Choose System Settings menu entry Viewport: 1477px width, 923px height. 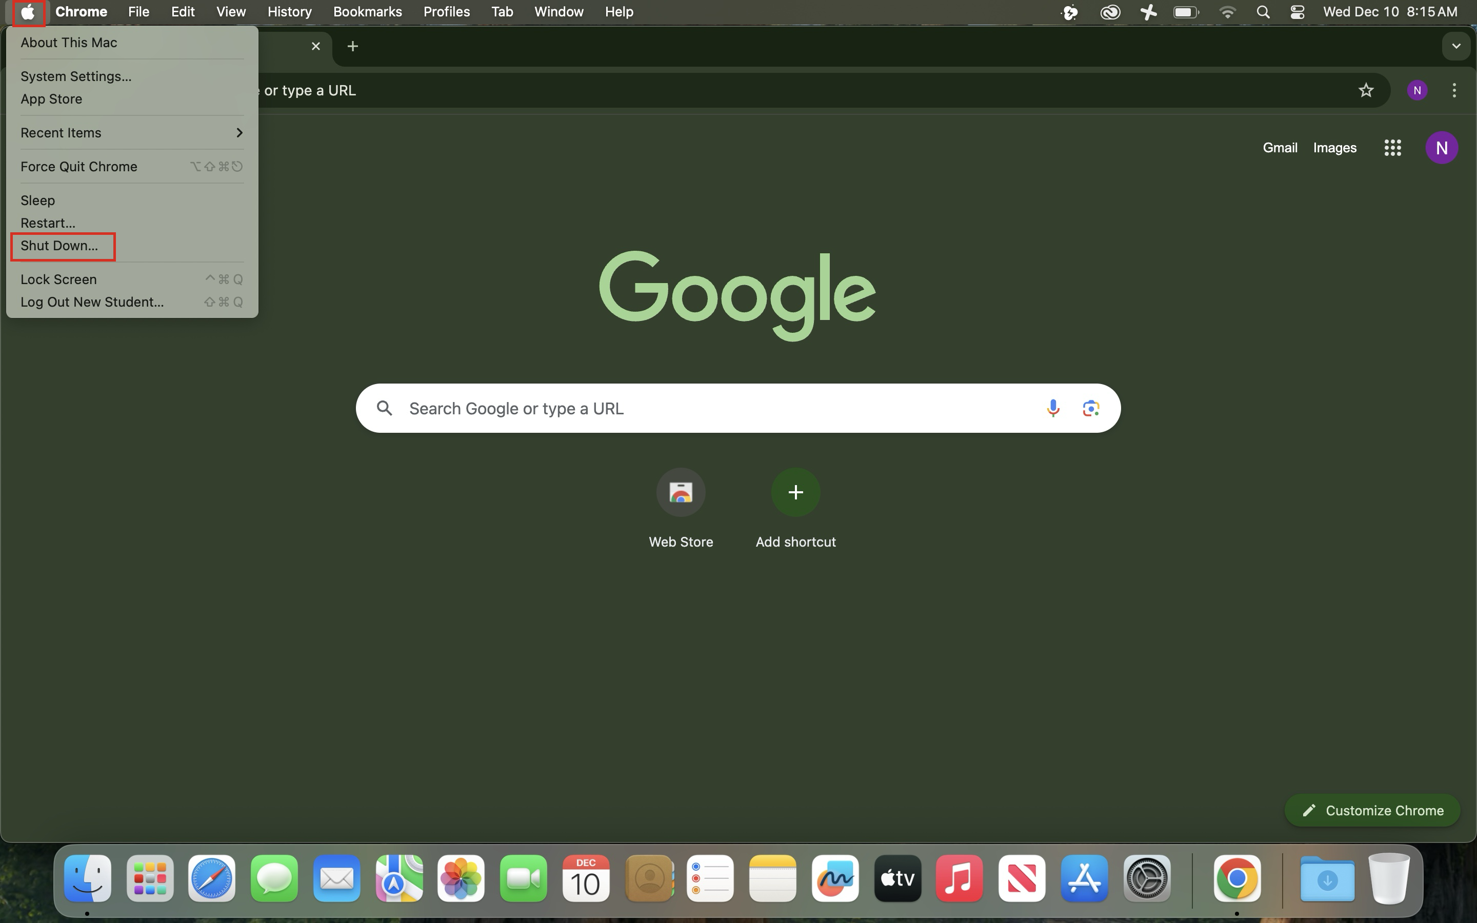coord(76,76)
